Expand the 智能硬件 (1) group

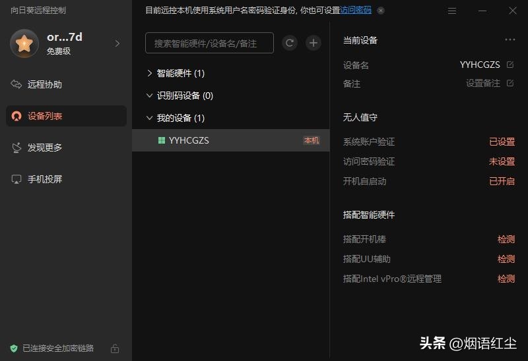click(x=150, y=73)
